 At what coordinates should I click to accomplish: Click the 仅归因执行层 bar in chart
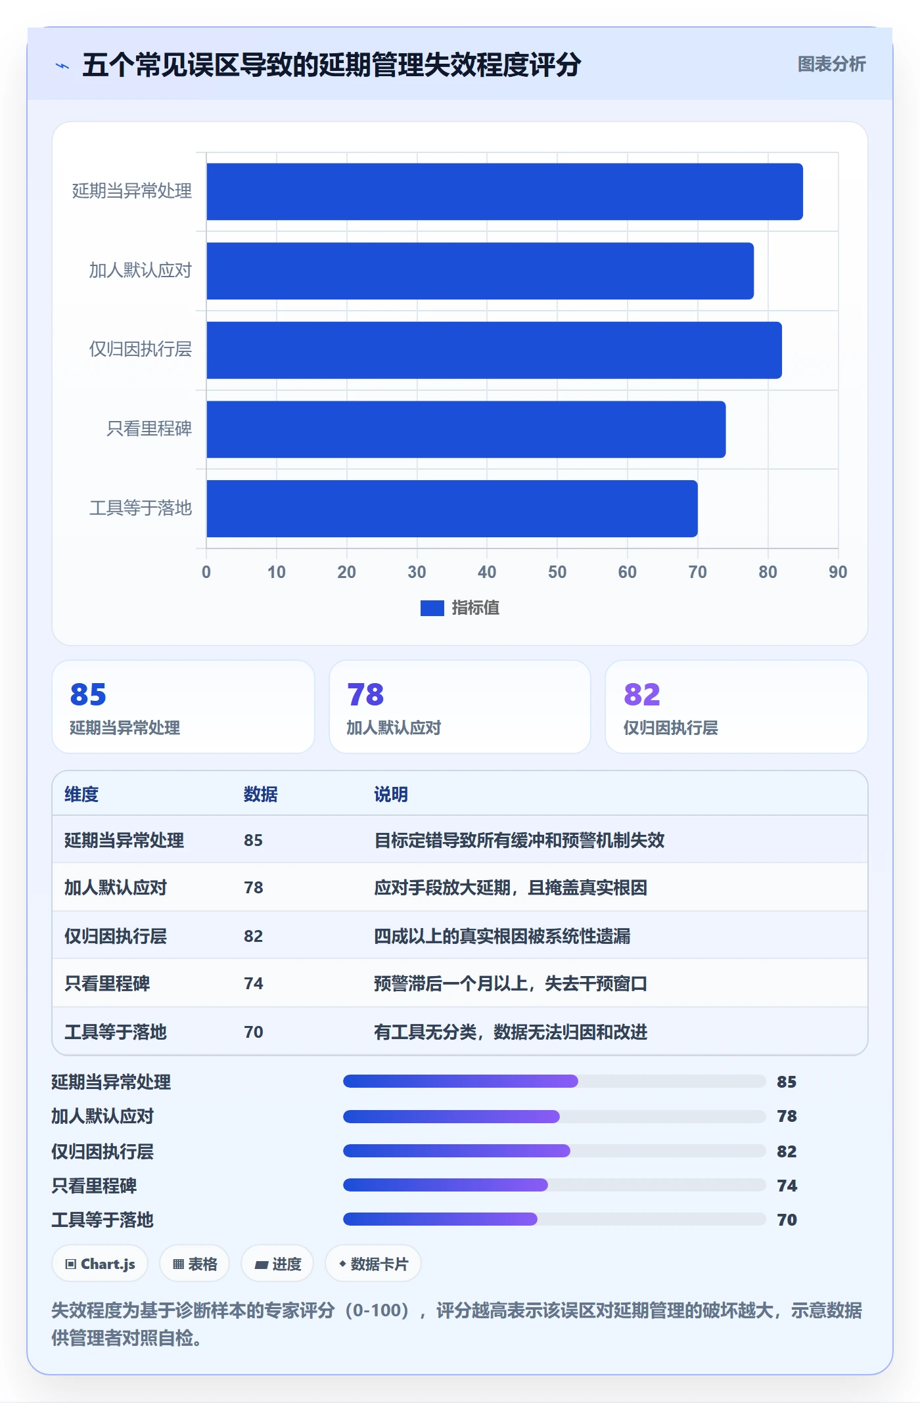tap(494, 350)
